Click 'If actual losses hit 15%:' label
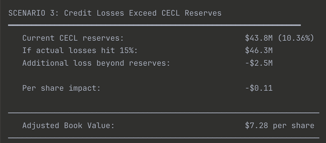Viewport: 326px width, 143px height. (80, 51)
